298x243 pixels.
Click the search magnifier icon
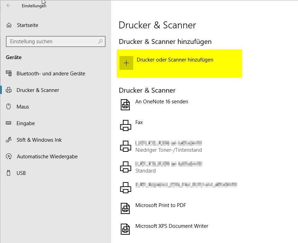(x=100, y=41)
